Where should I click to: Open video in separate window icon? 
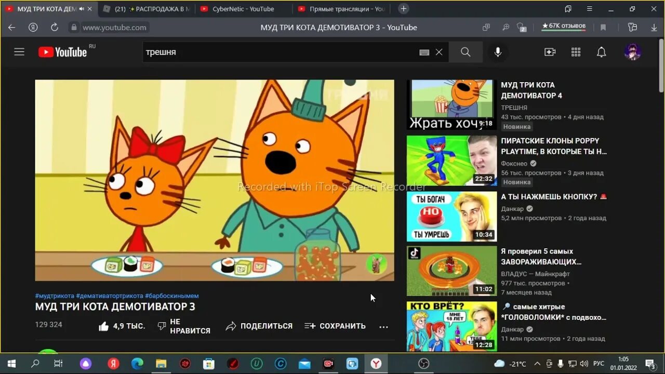click(486, 28)
